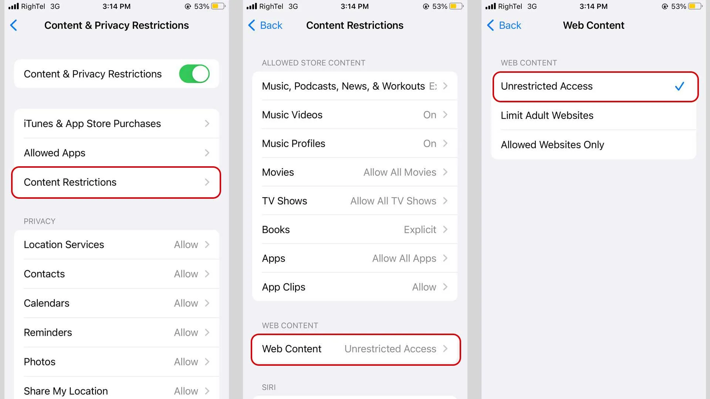Select Limit Adult Websites option

[594, 115]
